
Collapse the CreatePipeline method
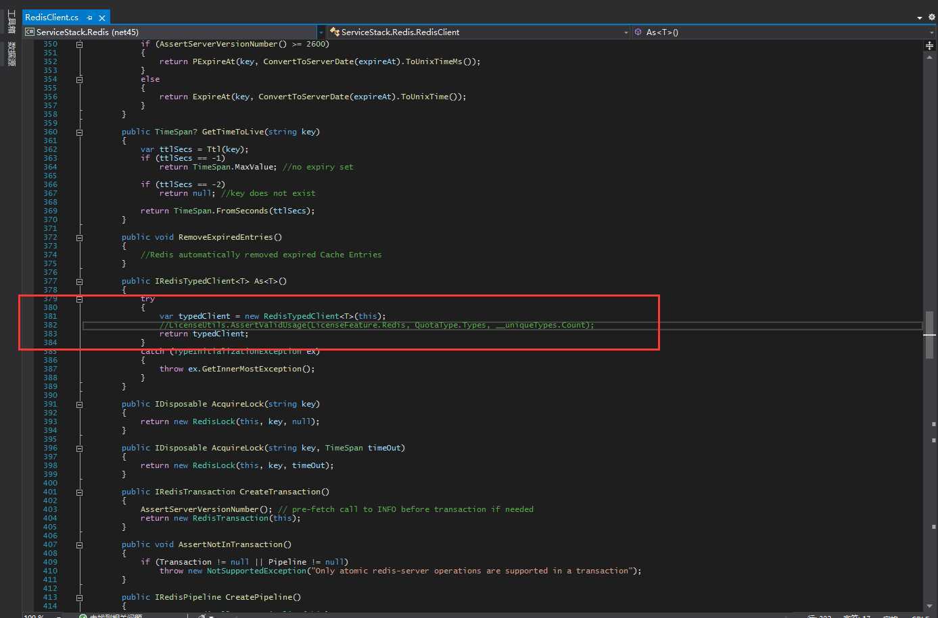pos(79,598)
